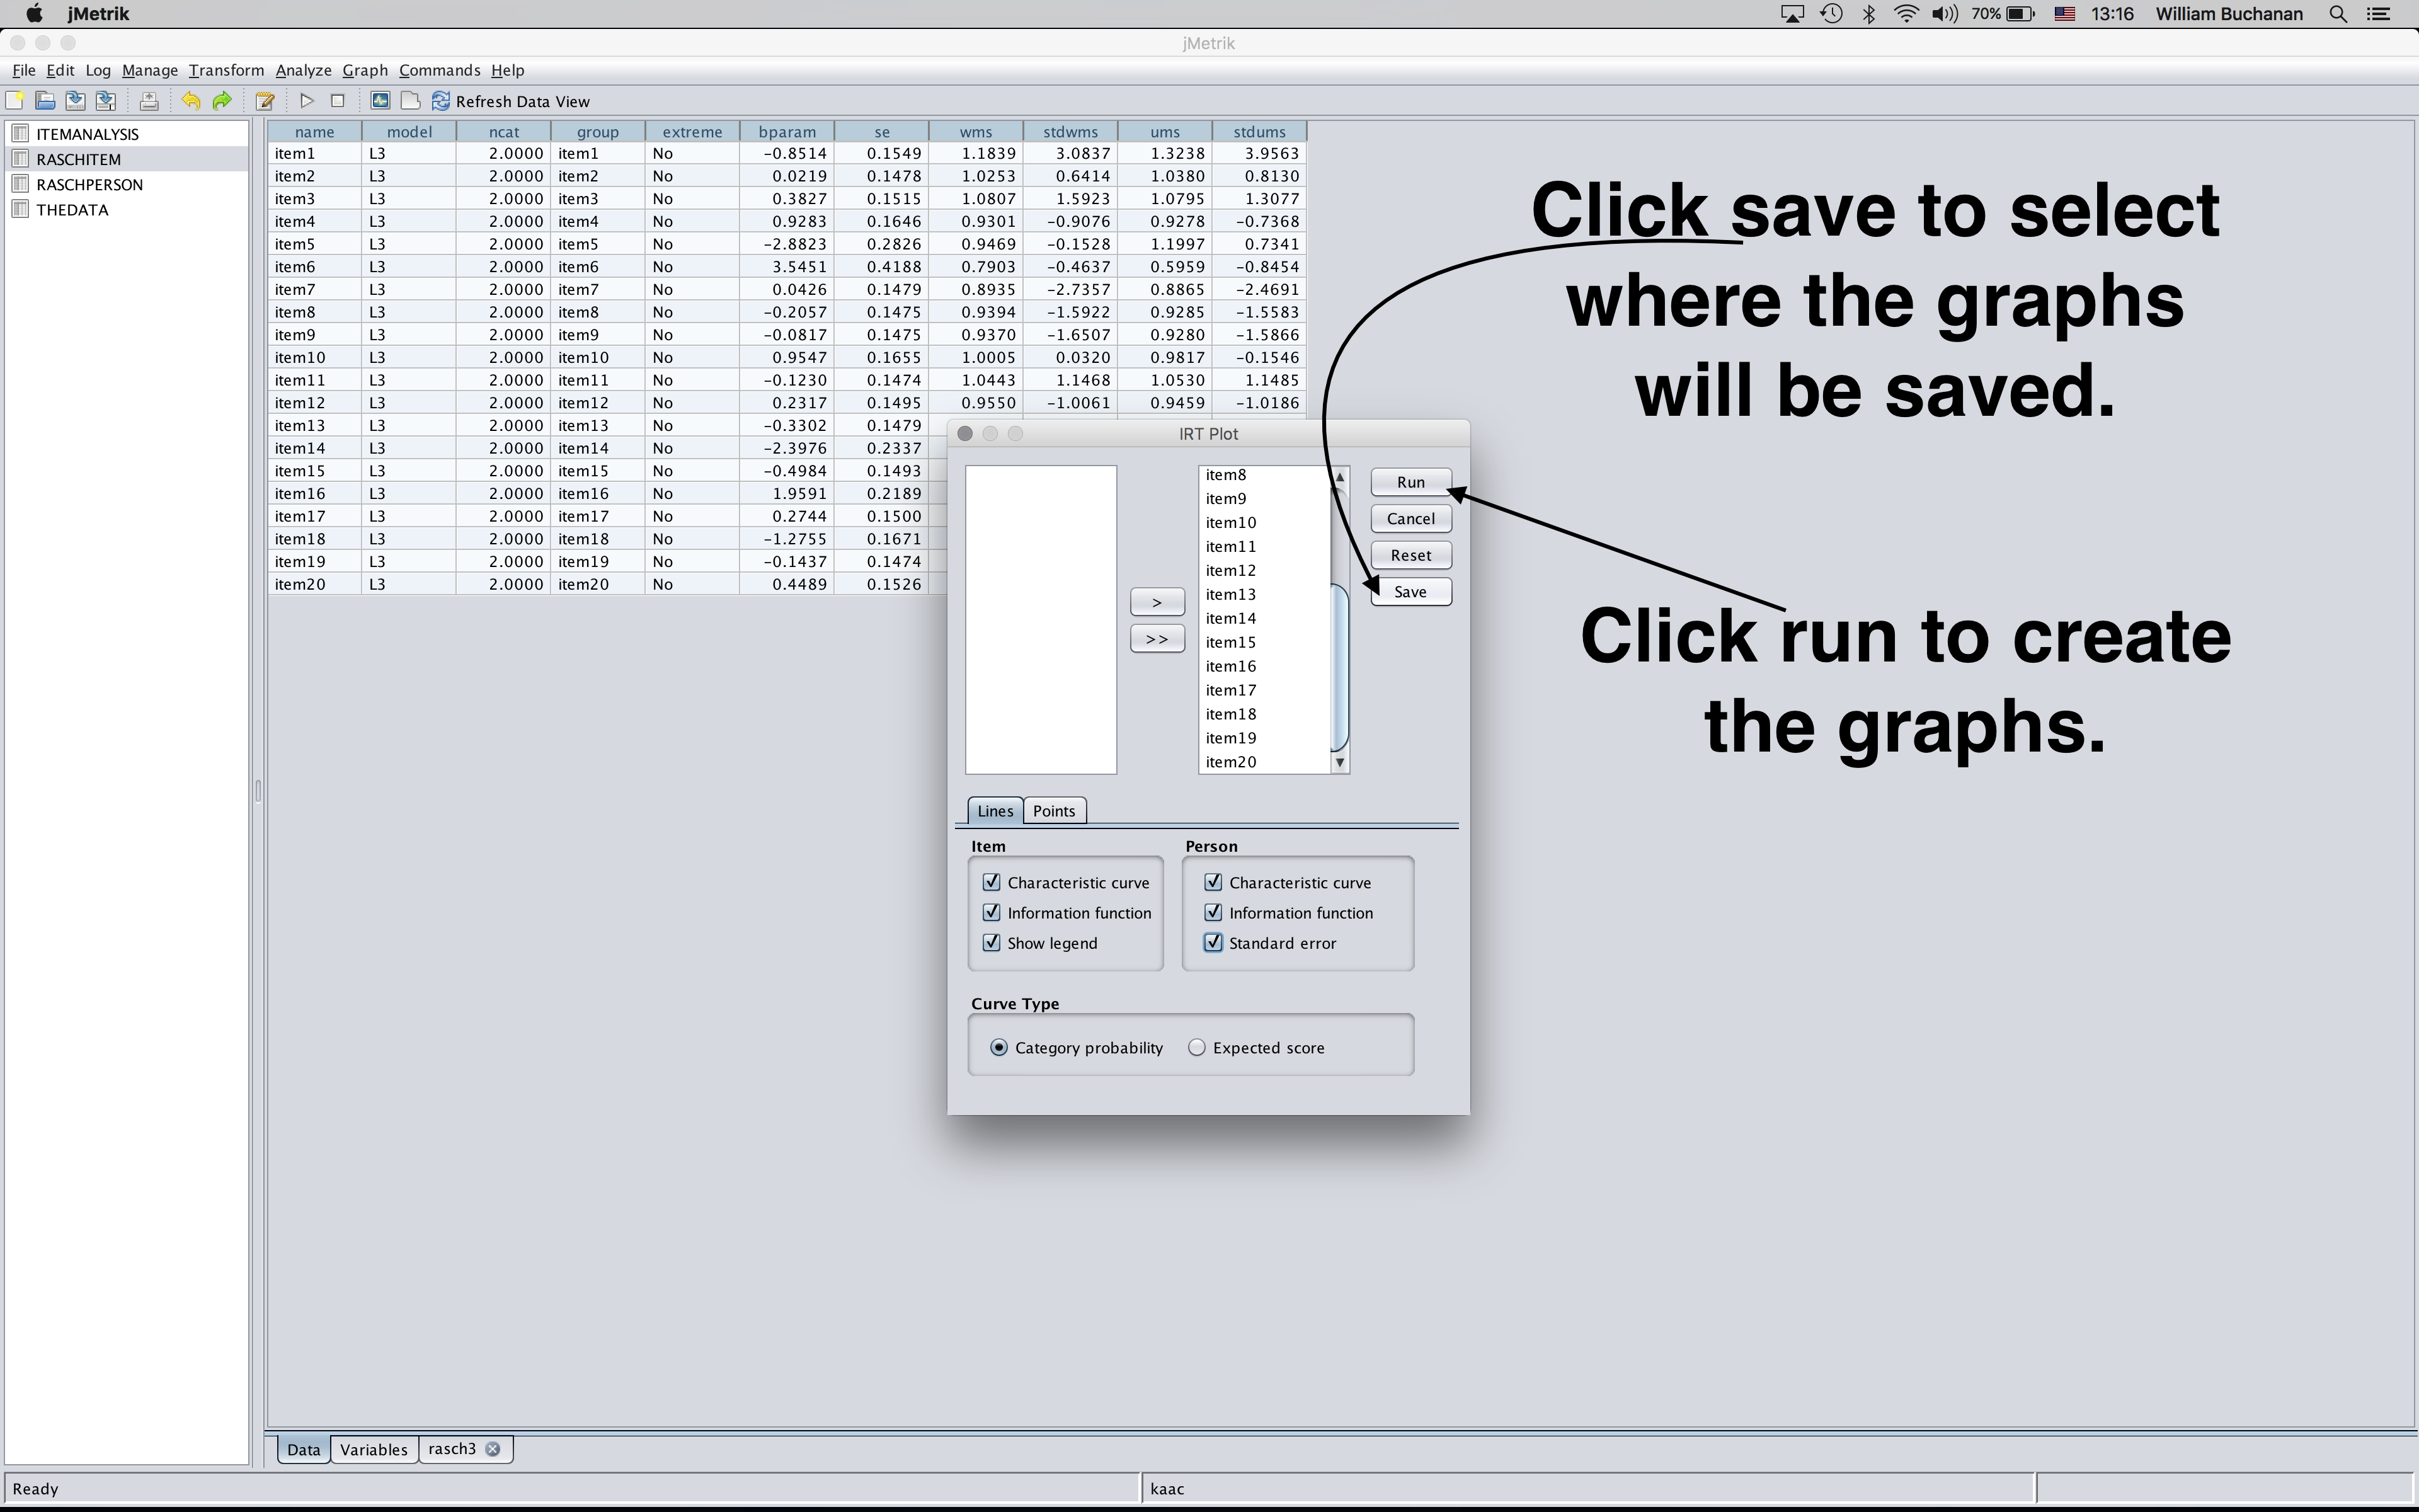The image size is (2419, 1512).
Task: Click the item list scrollbar up arrow
Action: 1341,477
